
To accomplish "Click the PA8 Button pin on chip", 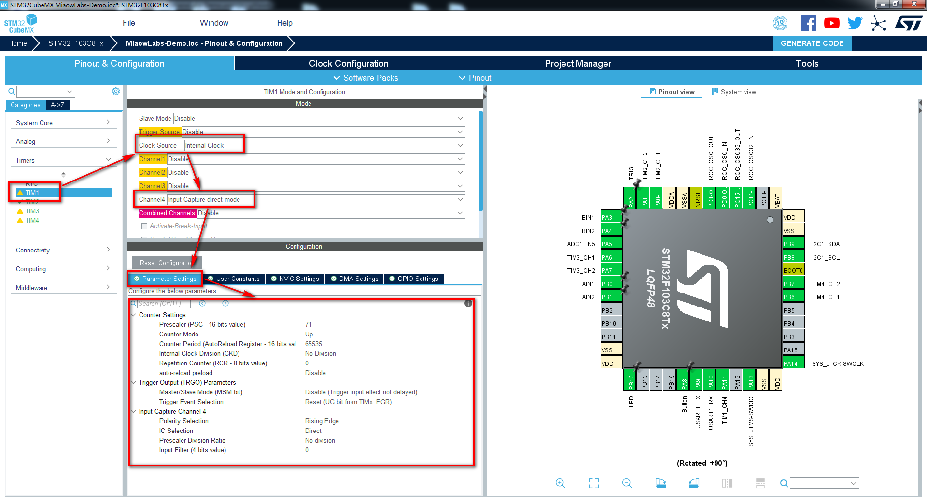I will pos(684,380).
